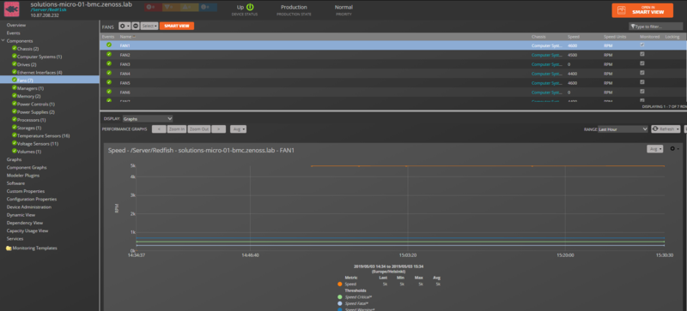Screen dimensions: 687x311
Task: Click the orange Speed legend marker
Action: (x=340, y=284)
